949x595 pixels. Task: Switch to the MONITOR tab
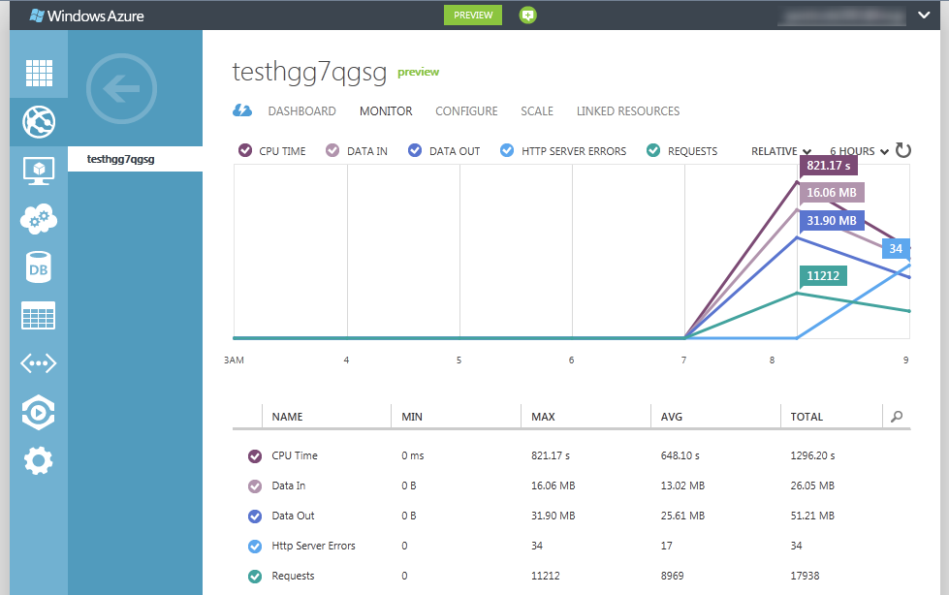click(386, 111)
